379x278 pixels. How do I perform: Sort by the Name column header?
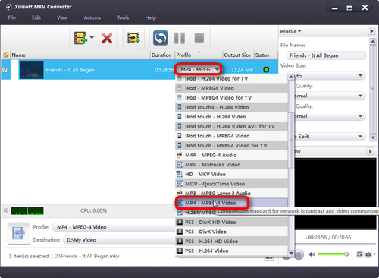[80, 55]
